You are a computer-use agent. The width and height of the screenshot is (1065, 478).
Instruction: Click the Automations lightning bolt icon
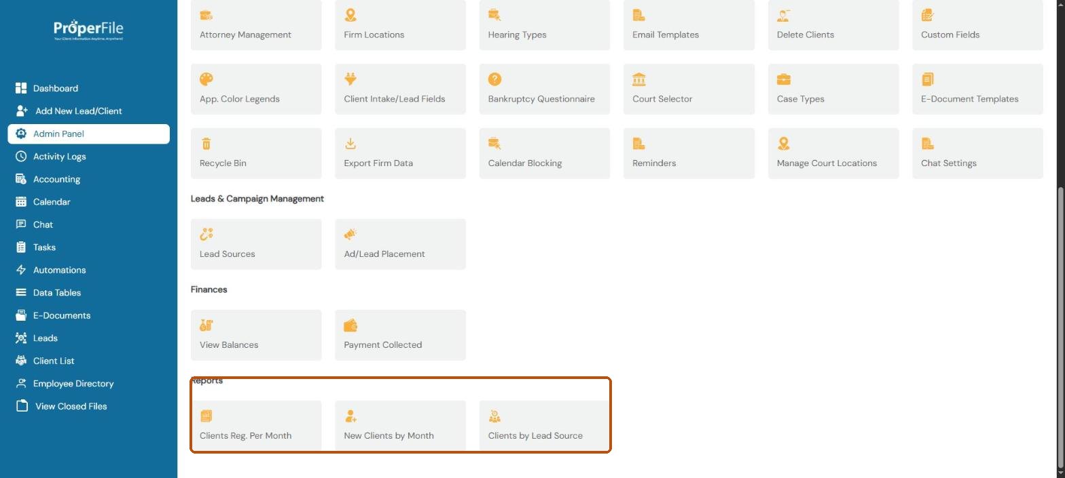coord(21,270)
